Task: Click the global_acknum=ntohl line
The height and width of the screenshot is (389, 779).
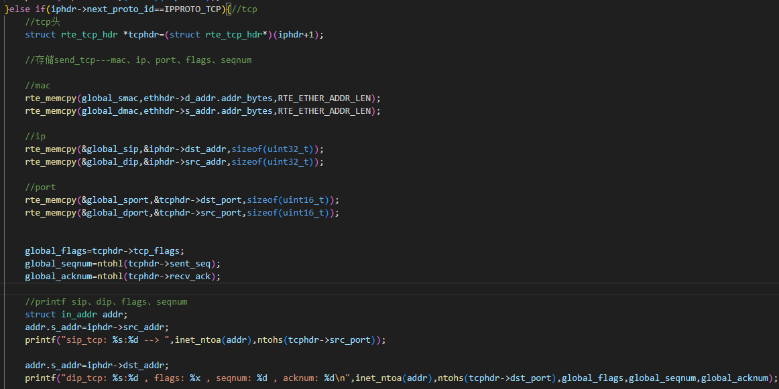Action: pyautogui.click(x=123, y=277)
